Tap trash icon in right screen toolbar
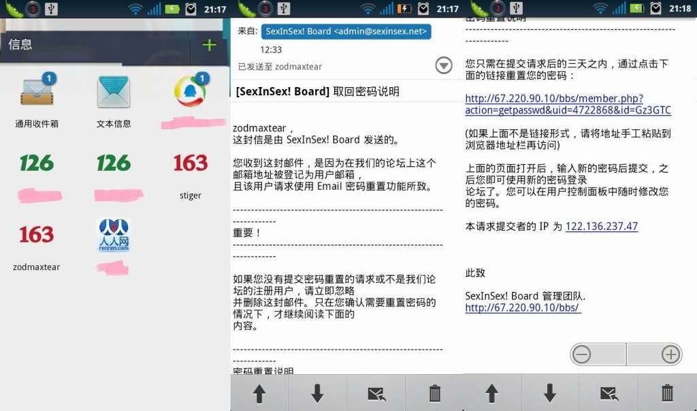 [667, 393]
